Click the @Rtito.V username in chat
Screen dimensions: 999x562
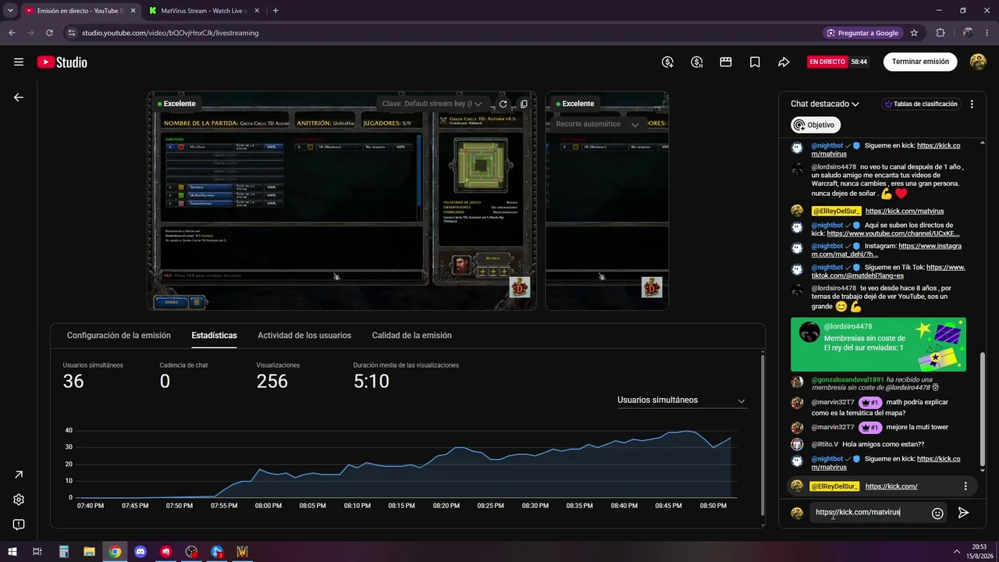click(x=825, y=444)
